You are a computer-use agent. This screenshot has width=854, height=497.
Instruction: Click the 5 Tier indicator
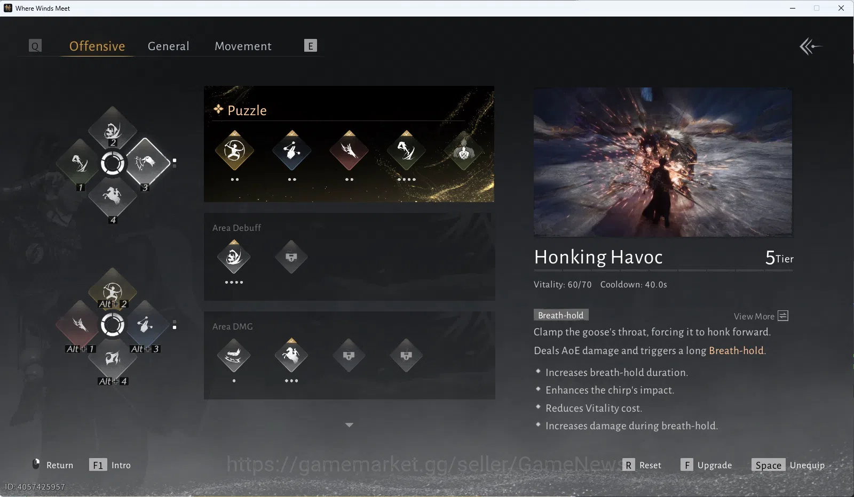tap(779, 258)
